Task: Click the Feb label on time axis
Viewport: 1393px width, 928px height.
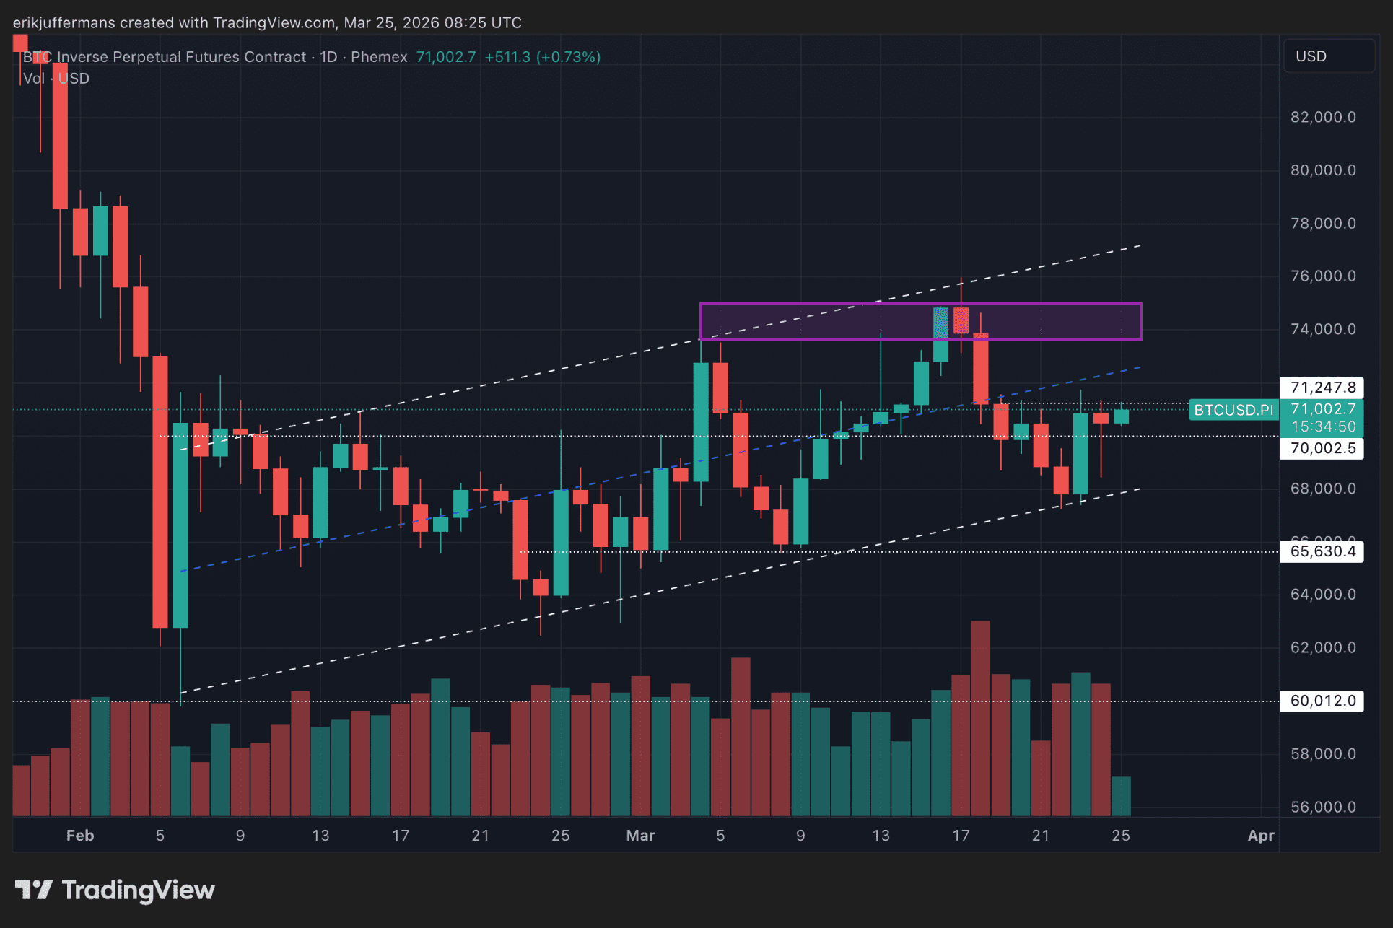Action: click(80, 835)
